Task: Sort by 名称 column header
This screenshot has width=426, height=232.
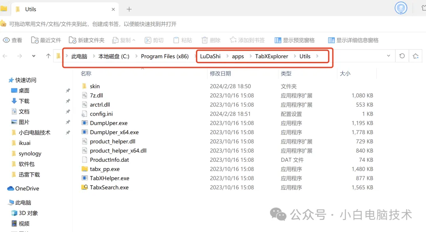Action: 86,74
